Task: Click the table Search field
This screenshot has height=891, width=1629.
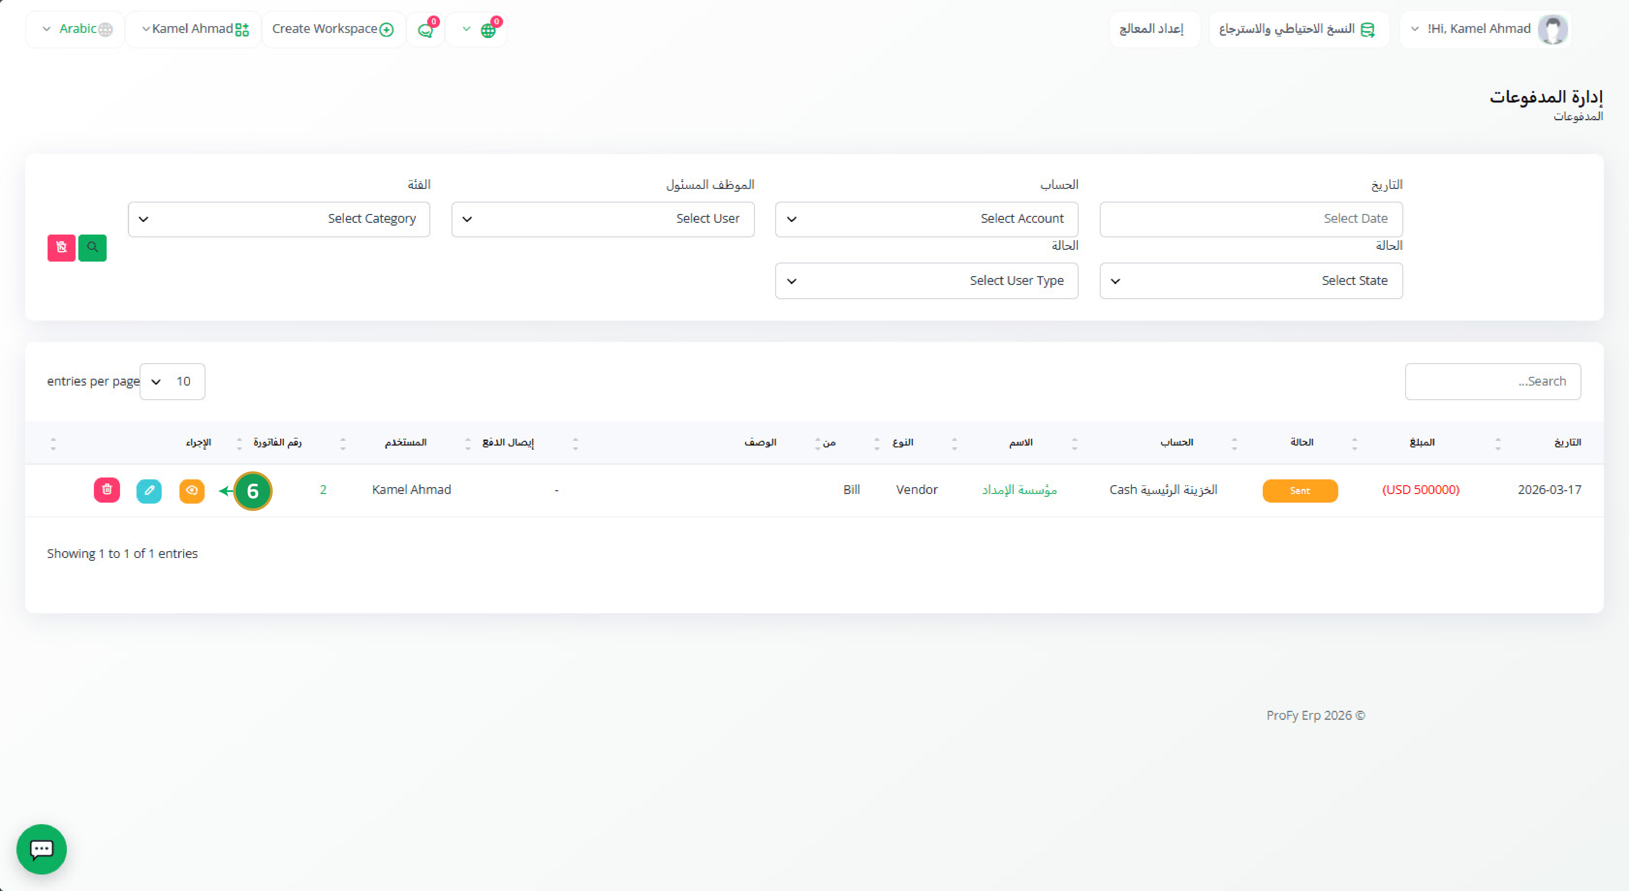Action: click(1492, 382)
